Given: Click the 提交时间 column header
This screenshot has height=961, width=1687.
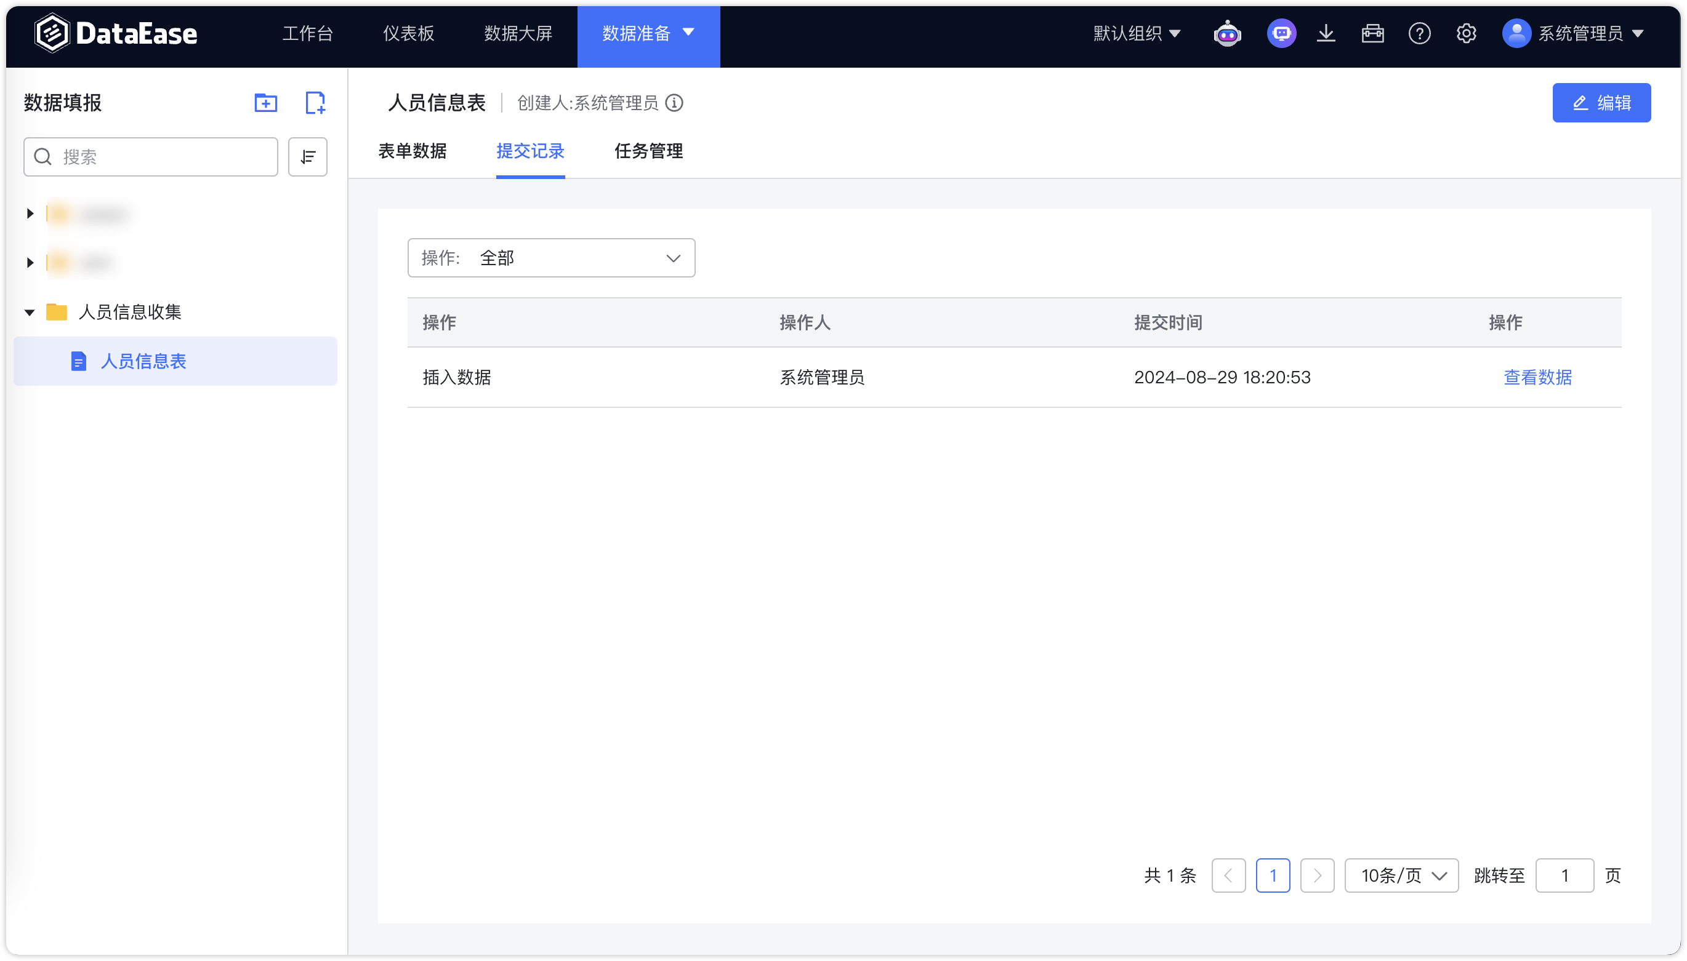Looking at the screenshot, I should 1168,322.
